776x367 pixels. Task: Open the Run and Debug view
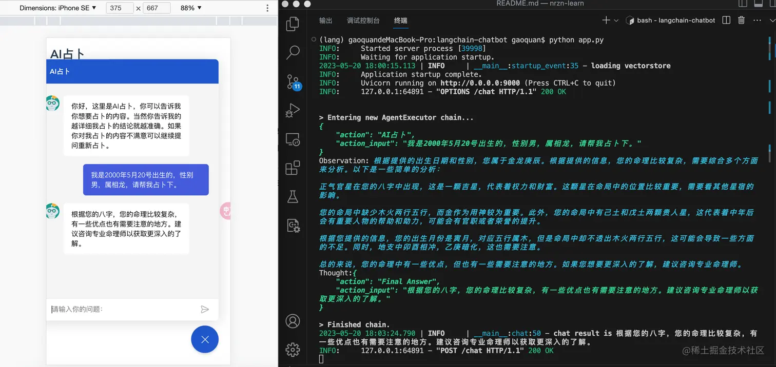(293, 110)
